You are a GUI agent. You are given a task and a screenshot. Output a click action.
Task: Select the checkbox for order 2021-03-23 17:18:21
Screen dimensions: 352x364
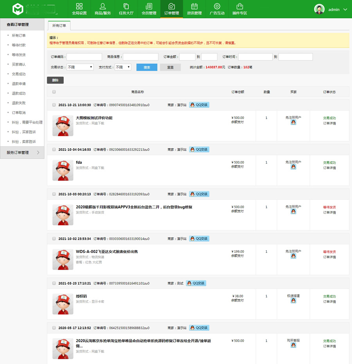[x=54, y=283]
